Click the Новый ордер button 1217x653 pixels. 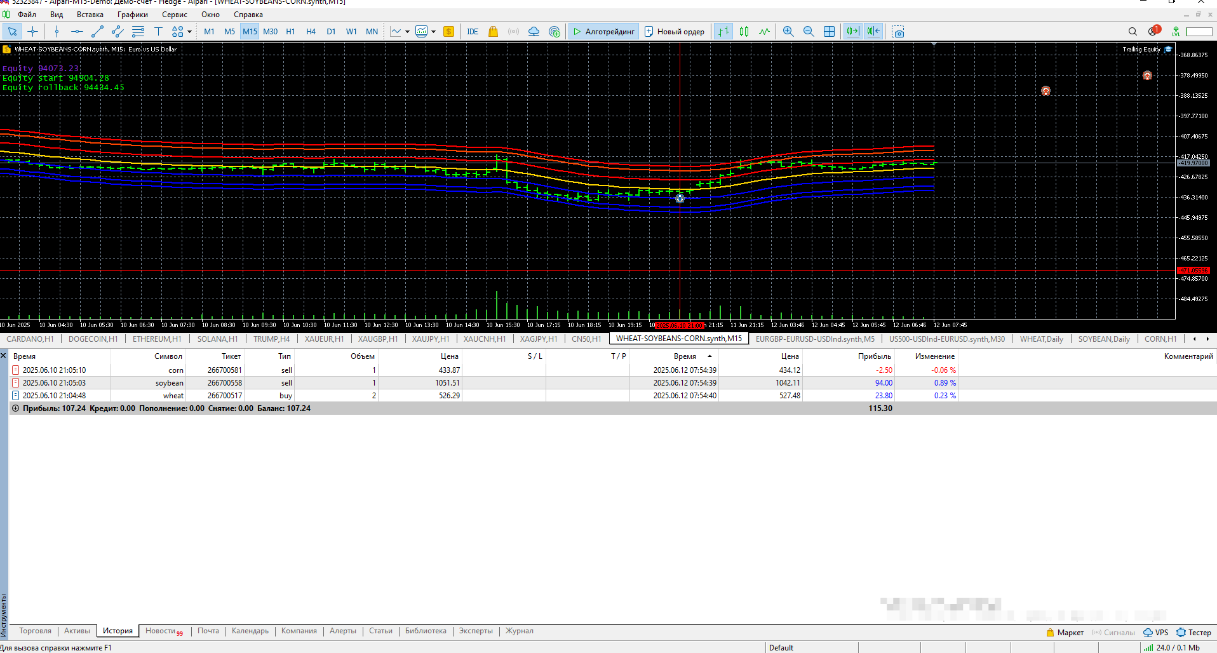675,31
